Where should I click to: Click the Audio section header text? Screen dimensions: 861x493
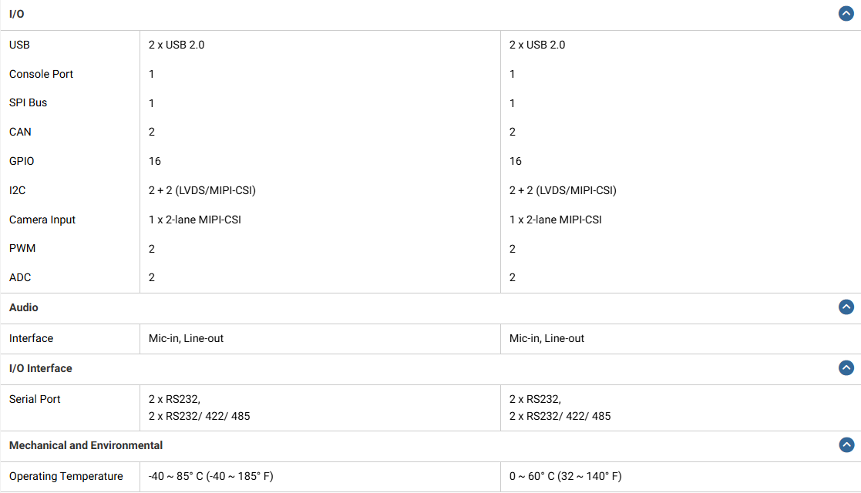pyautogui.click(x=24, y=307)
